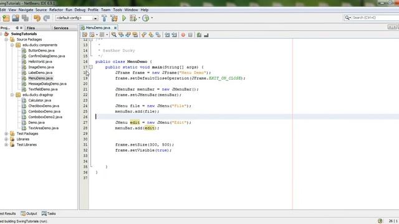
Task: Shift the line right
Action: [x=175, y=35]
